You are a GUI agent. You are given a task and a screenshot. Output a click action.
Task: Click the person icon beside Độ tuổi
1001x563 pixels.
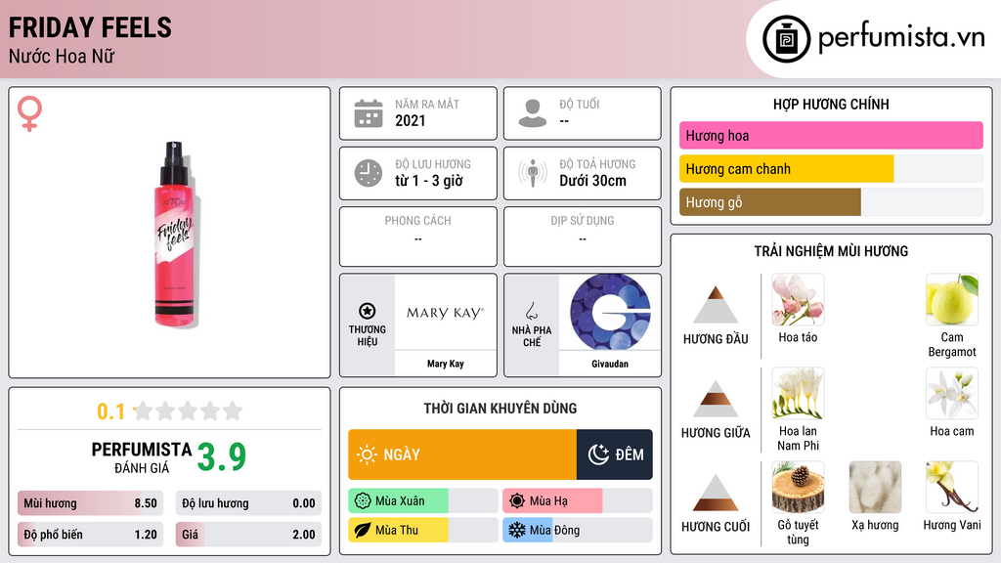533,113
